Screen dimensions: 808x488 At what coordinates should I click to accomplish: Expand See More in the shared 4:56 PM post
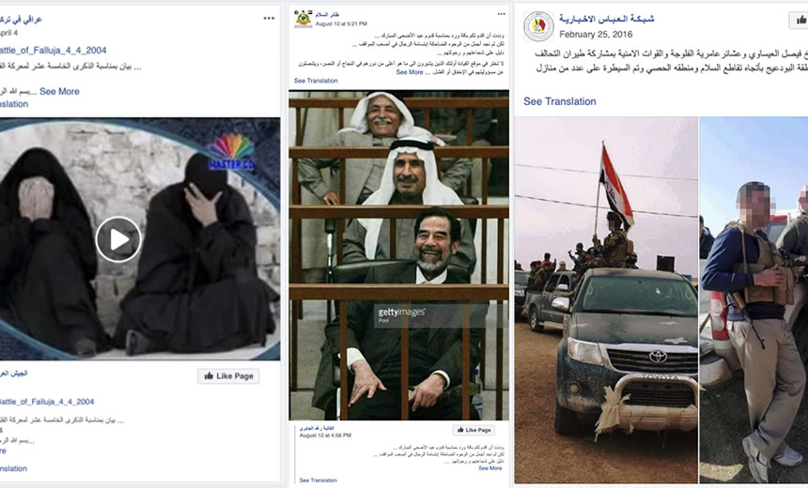coord(490,468)
